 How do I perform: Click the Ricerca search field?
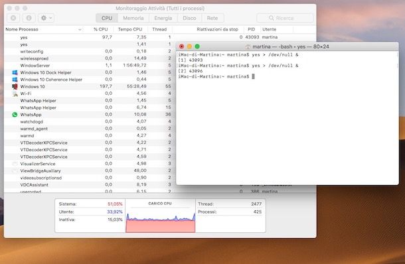pos(285,18)
